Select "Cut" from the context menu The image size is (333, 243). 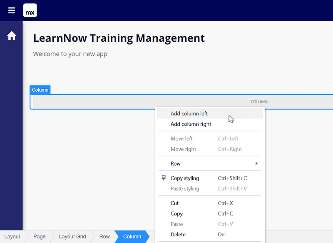coord(174,203)
